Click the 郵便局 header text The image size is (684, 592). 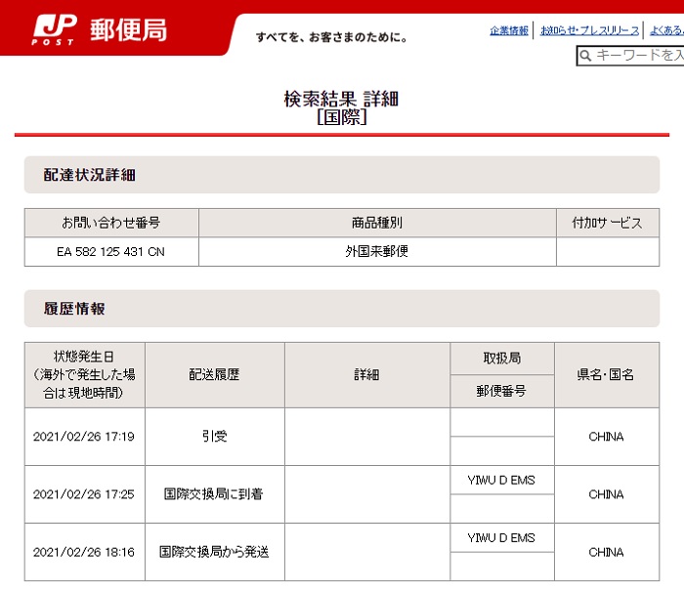[129, 30]
